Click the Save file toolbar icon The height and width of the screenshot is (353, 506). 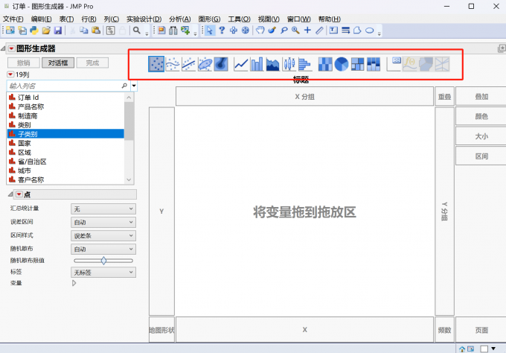coord(58,31)
